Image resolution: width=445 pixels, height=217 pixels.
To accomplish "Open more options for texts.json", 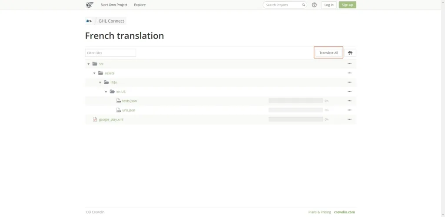I will (349, 101).
